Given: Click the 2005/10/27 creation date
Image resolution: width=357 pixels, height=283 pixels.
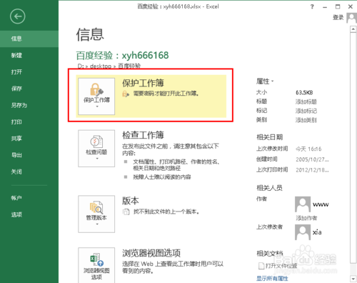Looking at the screenshot, I should coord(312,159).
